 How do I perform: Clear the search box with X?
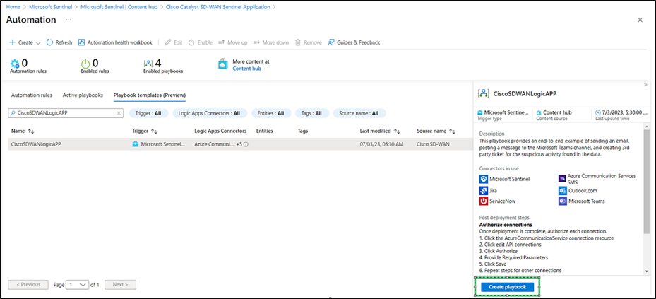point(119,113)
